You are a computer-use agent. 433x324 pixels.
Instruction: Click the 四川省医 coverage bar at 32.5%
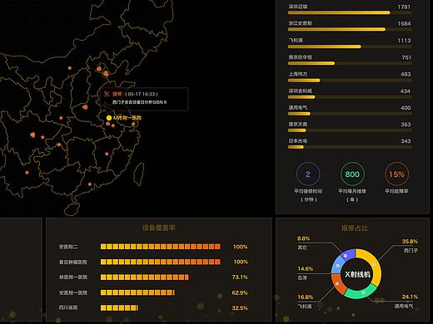[x=119, y=308]
